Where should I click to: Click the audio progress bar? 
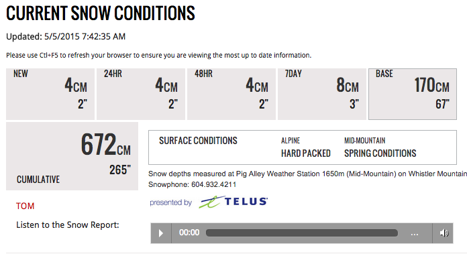coord(302,233)
